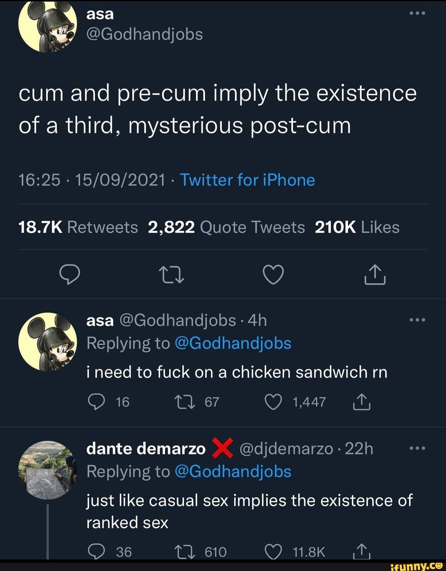Share the main tweet
Viewport: 446px width, 571px height.
pyautogui.click(x=375, y=274)
